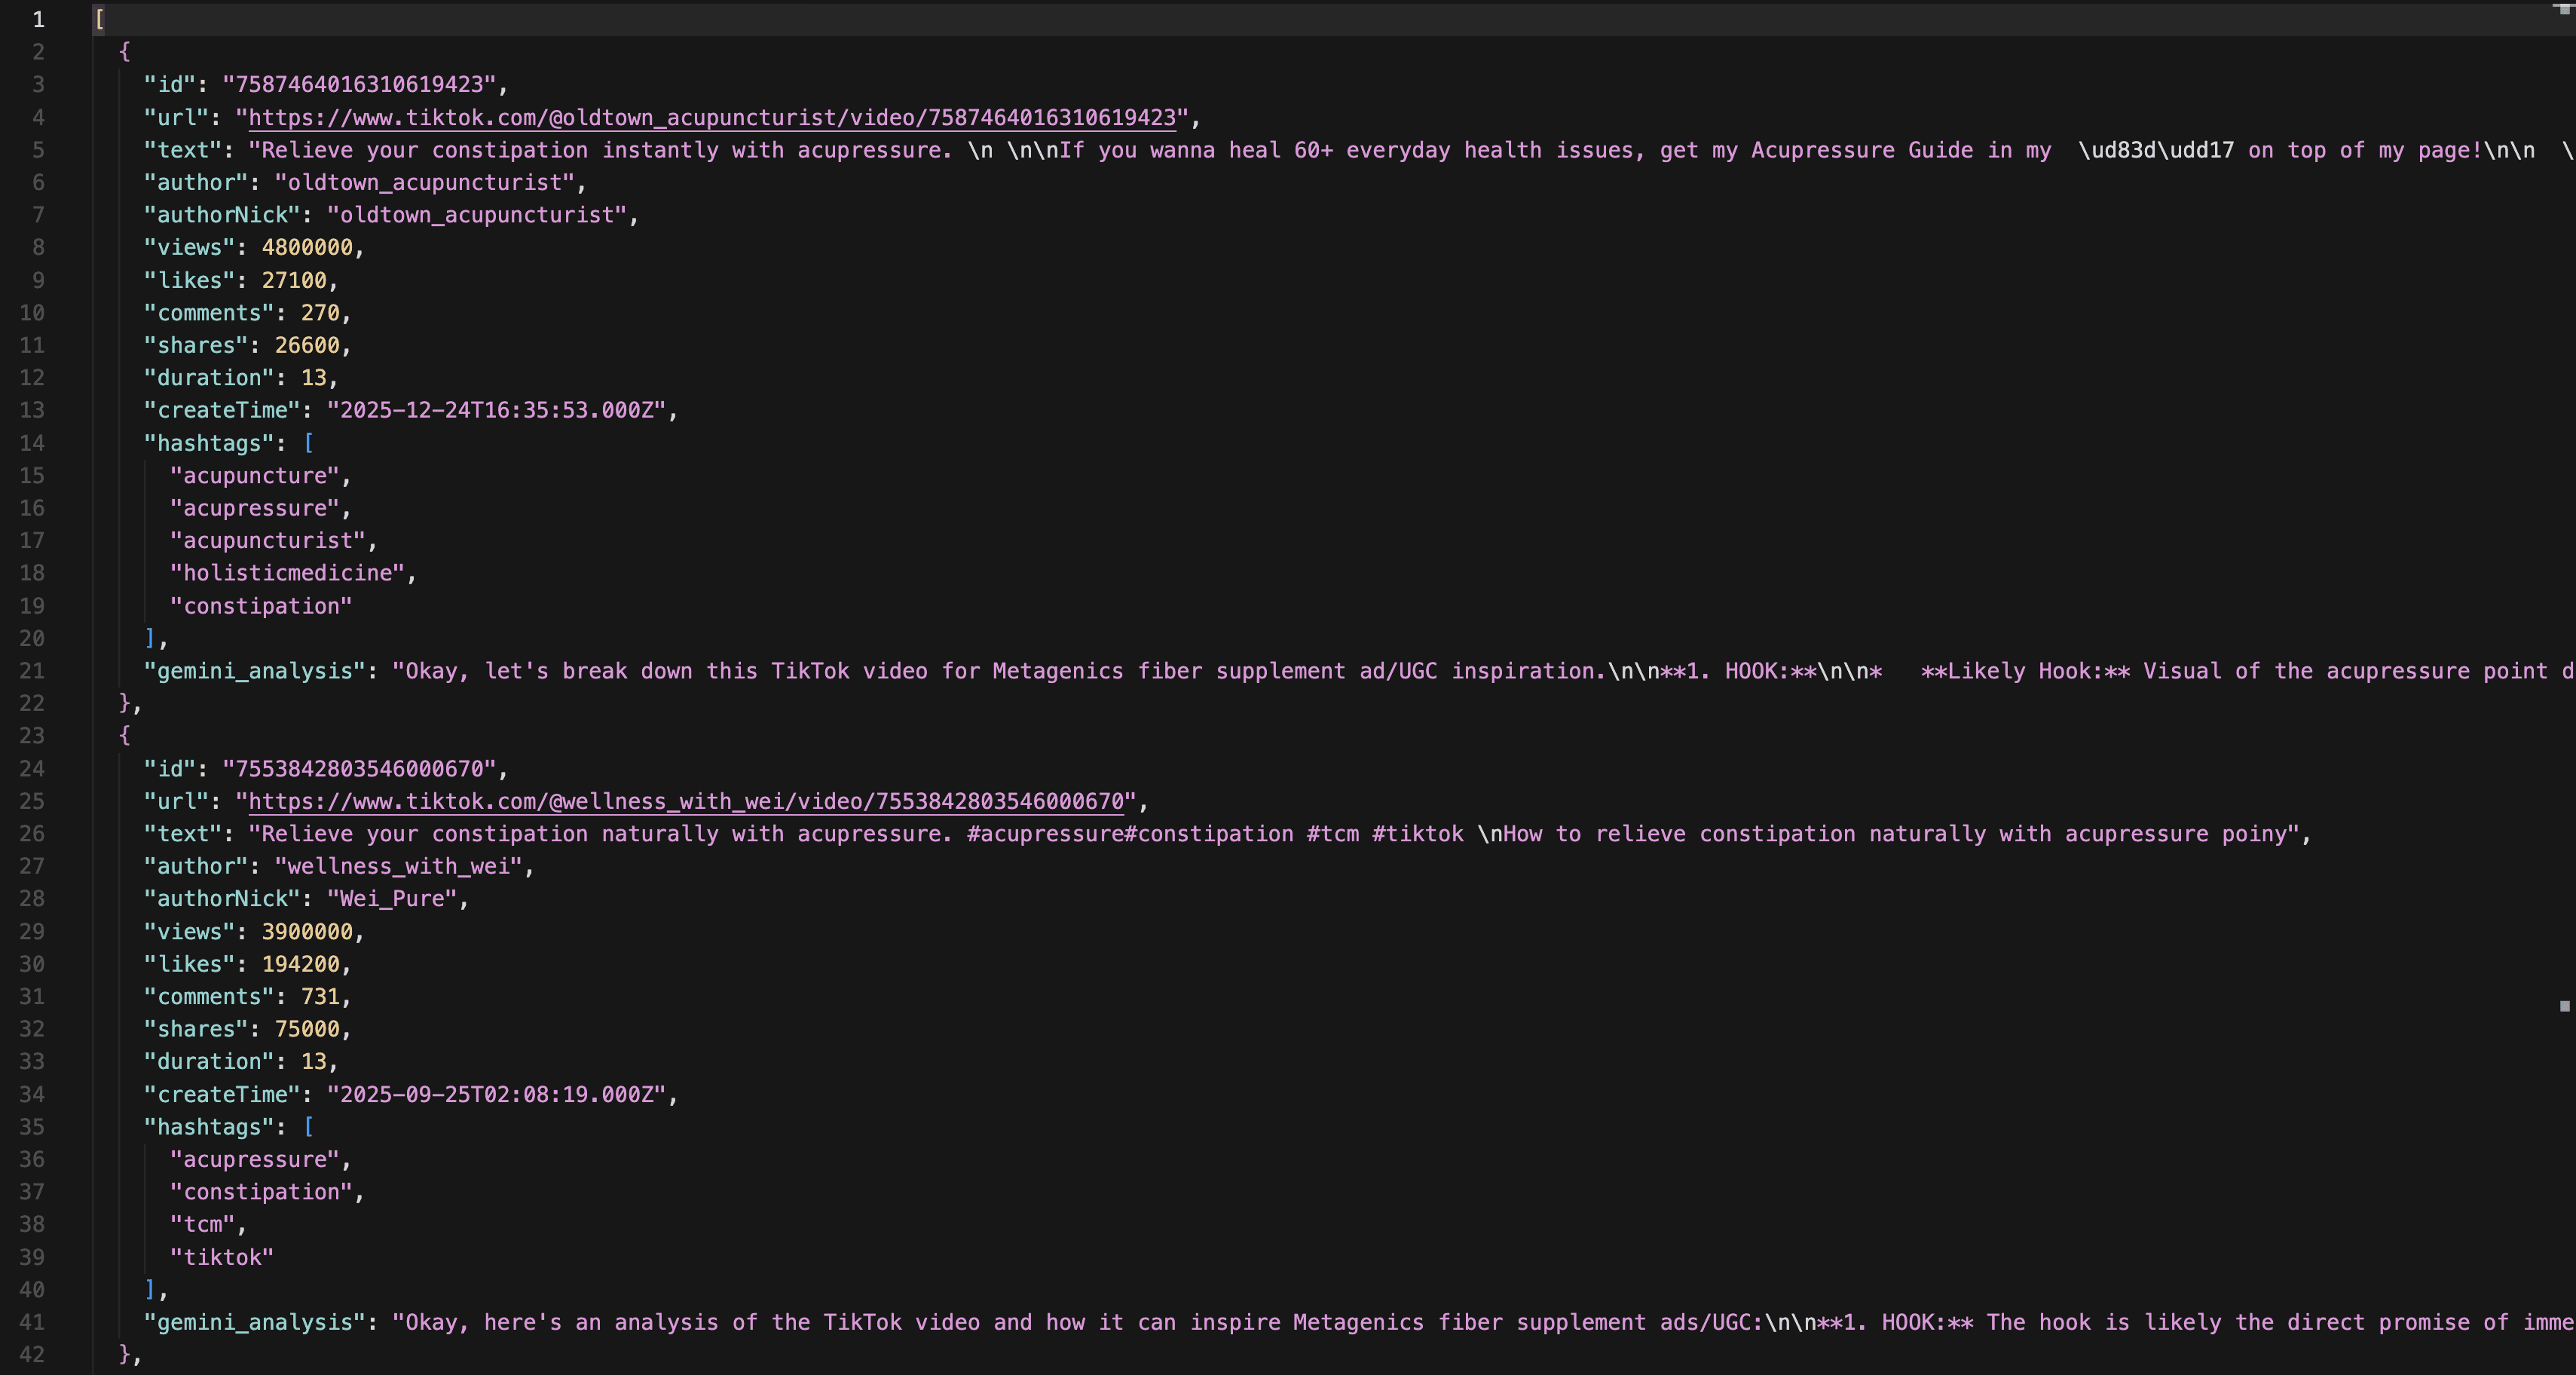The width and height of the screenshot is (2576, 1375).
Task: Click the first id value 7587464016310619423
Action: point(358,85)
